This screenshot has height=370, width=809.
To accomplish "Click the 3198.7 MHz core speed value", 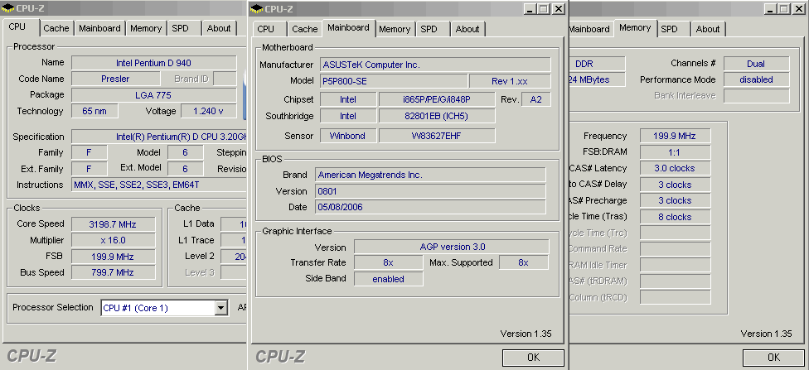I will (113, 224).
